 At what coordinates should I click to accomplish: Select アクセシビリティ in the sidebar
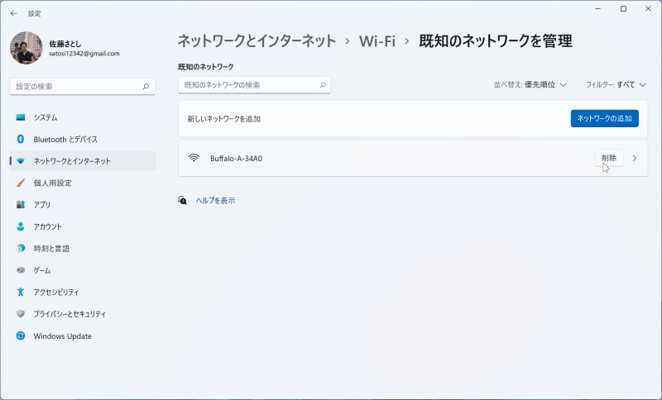tap(55, 293)
